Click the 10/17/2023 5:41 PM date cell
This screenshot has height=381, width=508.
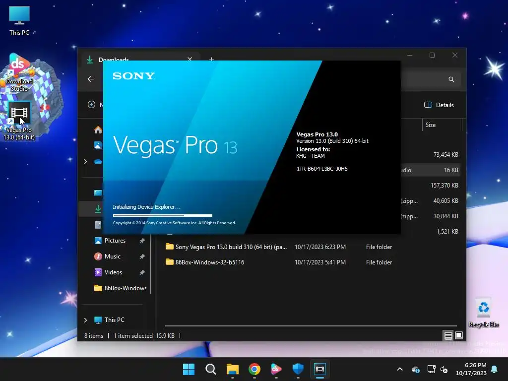point(320,262)
